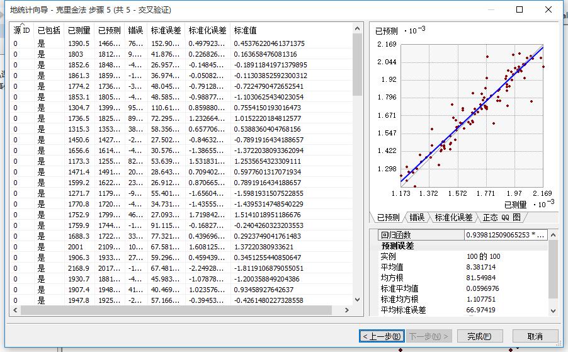Click the 均方根 value 81.54984
This screenshot has width=568, height=352.
(480, 278)
